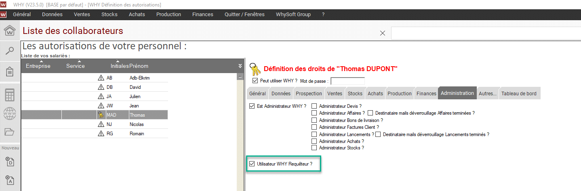Click the WHY logo in menu bar
Screen dimensions: 581x191
click(4, 14)
